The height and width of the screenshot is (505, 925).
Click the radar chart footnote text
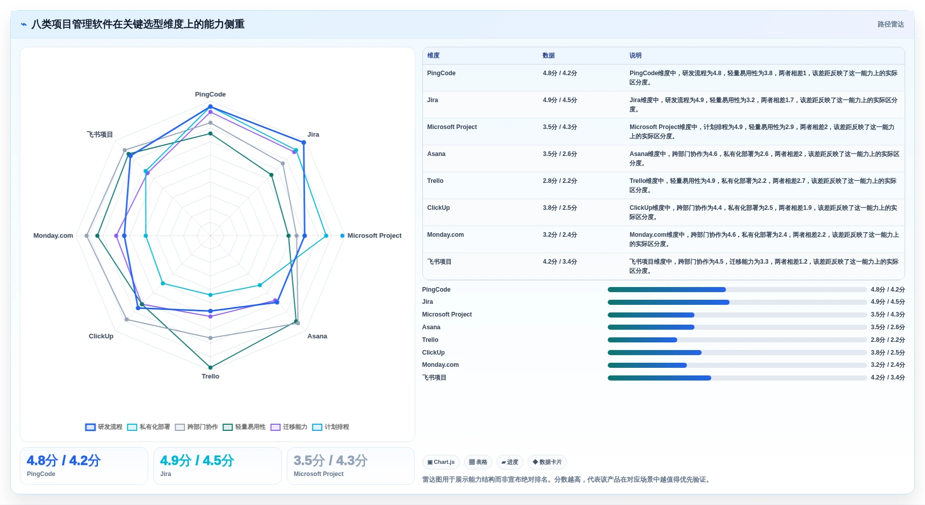click(x=567, y=480)
